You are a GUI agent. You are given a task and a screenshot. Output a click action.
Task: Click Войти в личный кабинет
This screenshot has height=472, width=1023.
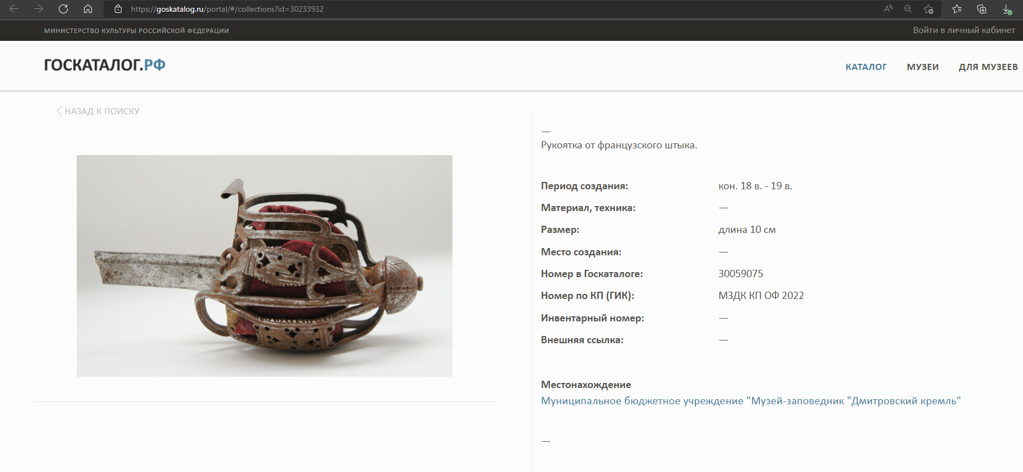964,30
